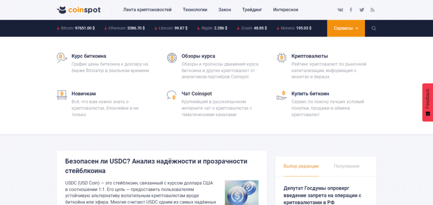Open Лента криптоновостей menu item

pyautogui.click(x=147, y=10)
